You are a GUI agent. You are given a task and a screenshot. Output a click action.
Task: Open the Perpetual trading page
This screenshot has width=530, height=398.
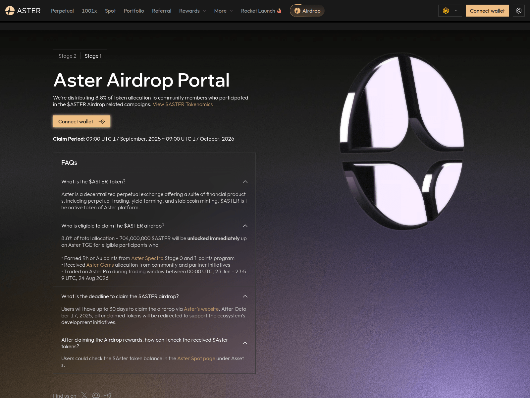62,11
